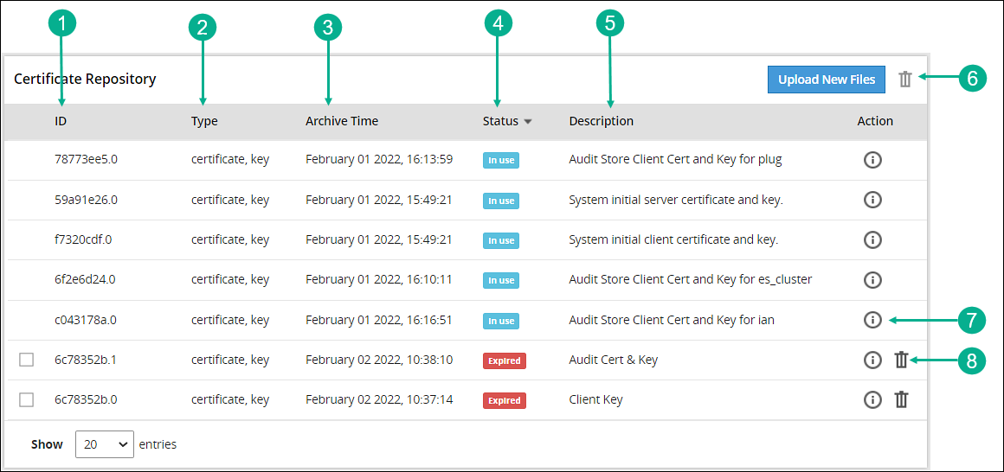Open info for certificate 78773ee5.0
This screenshot has height=472, width=1004.
coord(872,160)
